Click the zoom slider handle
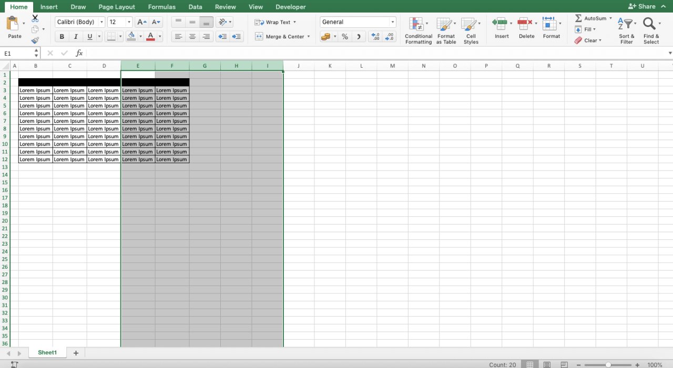The image size is (673, 368). coord(608,365)
